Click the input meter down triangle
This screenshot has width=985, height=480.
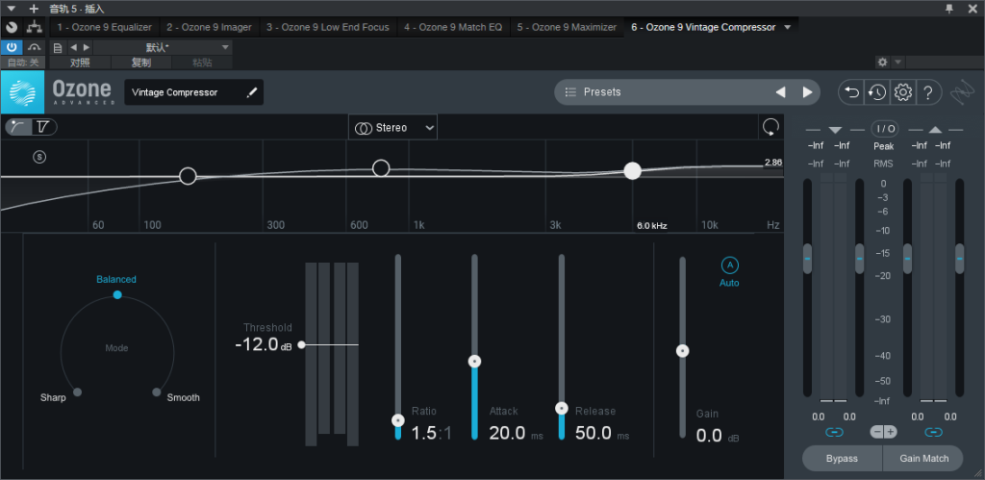pyautogui.click(x=835, y=130)
